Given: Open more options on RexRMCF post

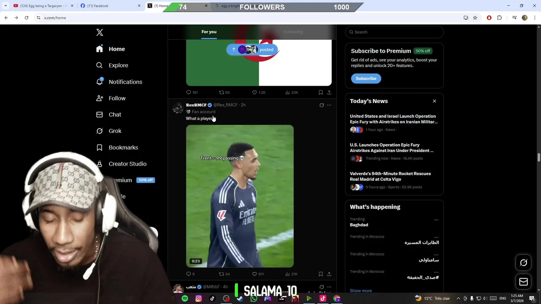Looking at the screenshot, I should (329, 105).
